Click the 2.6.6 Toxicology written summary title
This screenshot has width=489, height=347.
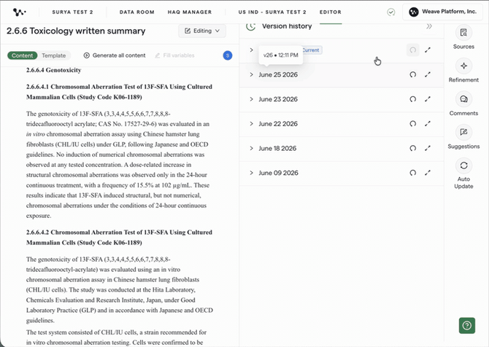pos(76,31)
